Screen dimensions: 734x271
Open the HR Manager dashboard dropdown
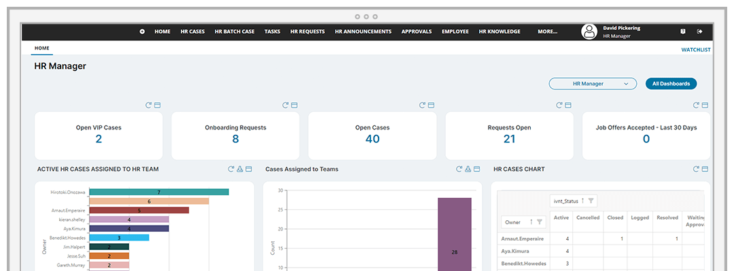593,84
